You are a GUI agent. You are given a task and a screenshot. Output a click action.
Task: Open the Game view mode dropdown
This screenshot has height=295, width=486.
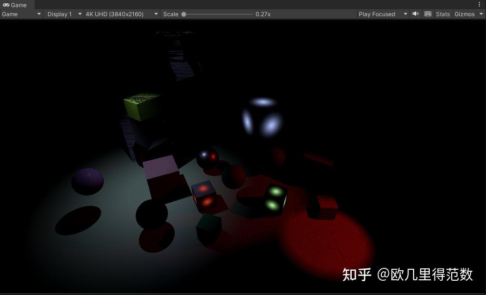(38, 14)
